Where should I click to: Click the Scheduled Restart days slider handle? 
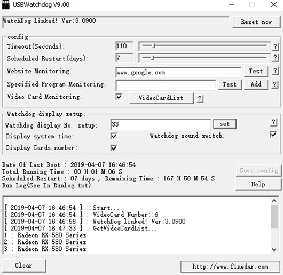click(x=153, y=58)
